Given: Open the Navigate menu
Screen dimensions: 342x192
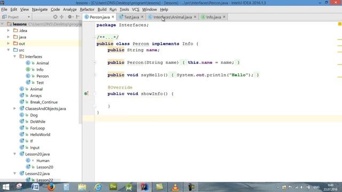Looking at the screenshot, I should (40, 10).
